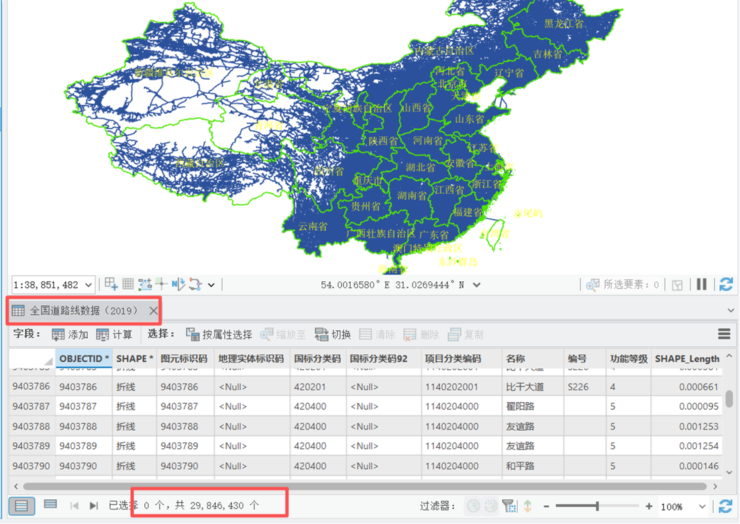
Task: Click the 功能等级 column header
Action: pos(629,359)
